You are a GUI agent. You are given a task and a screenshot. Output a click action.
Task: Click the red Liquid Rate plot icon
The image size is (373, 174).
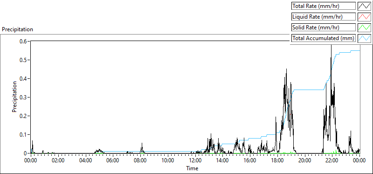tap(364, 17)
